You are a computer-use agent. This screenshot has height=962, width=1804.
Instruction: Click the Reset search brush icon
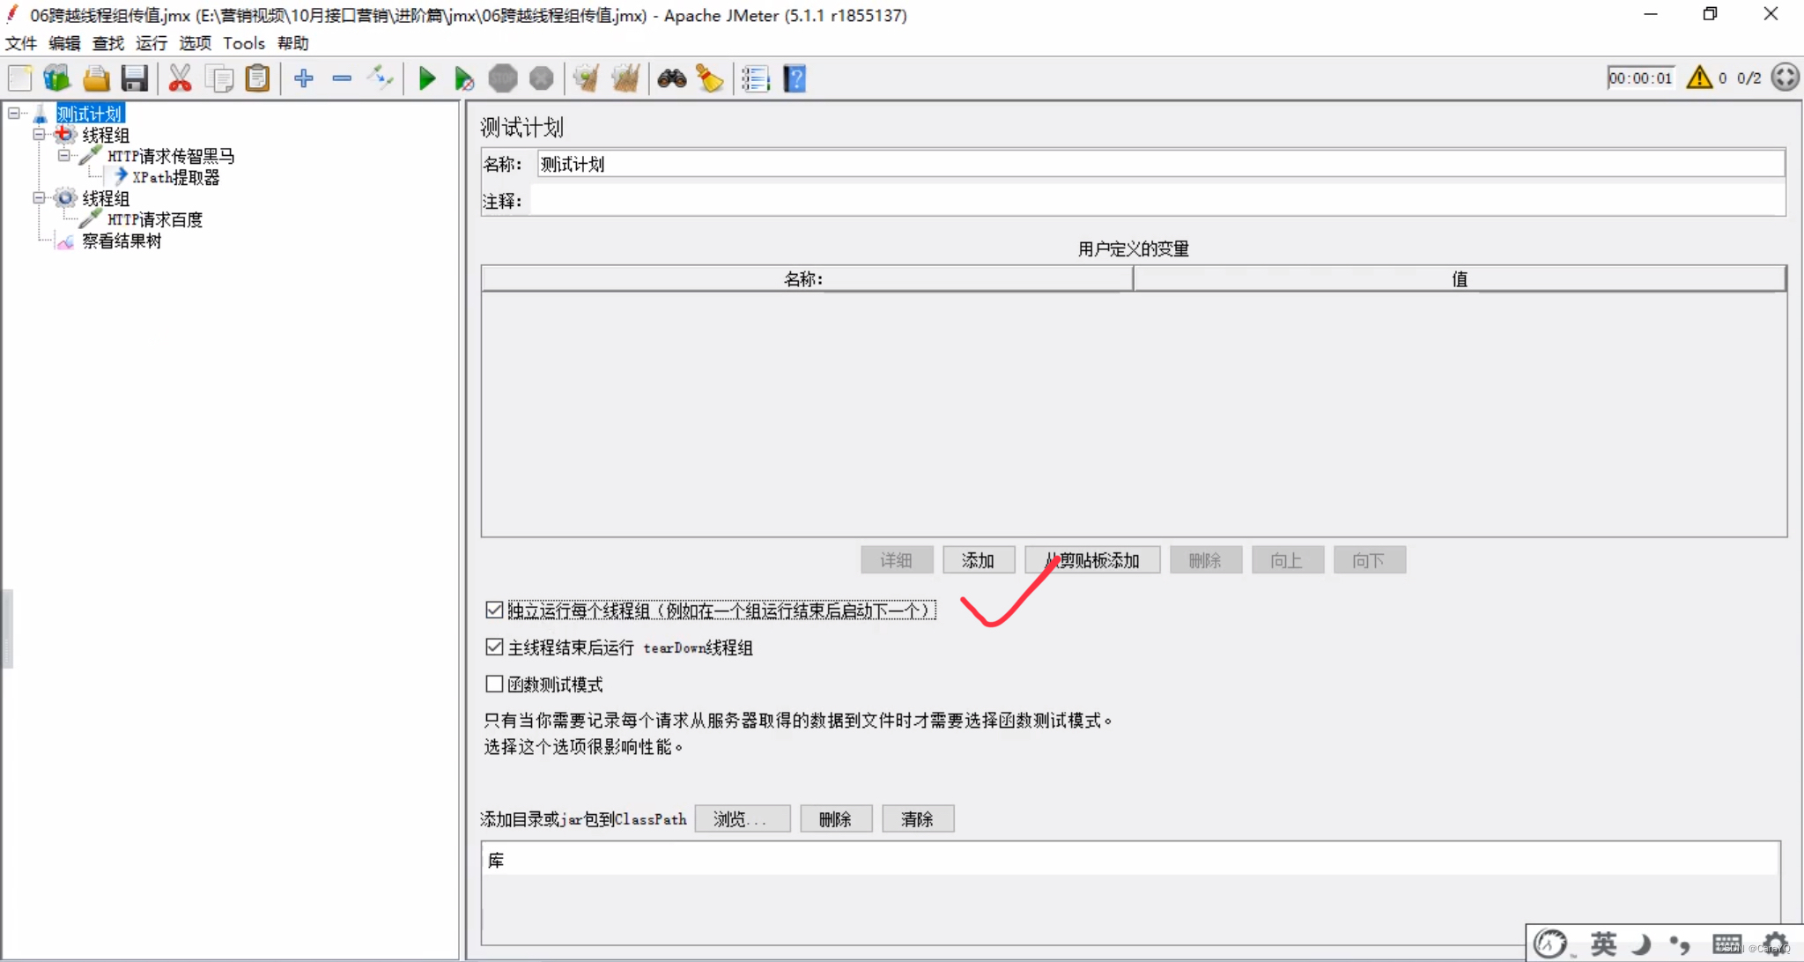pos(710,78)
